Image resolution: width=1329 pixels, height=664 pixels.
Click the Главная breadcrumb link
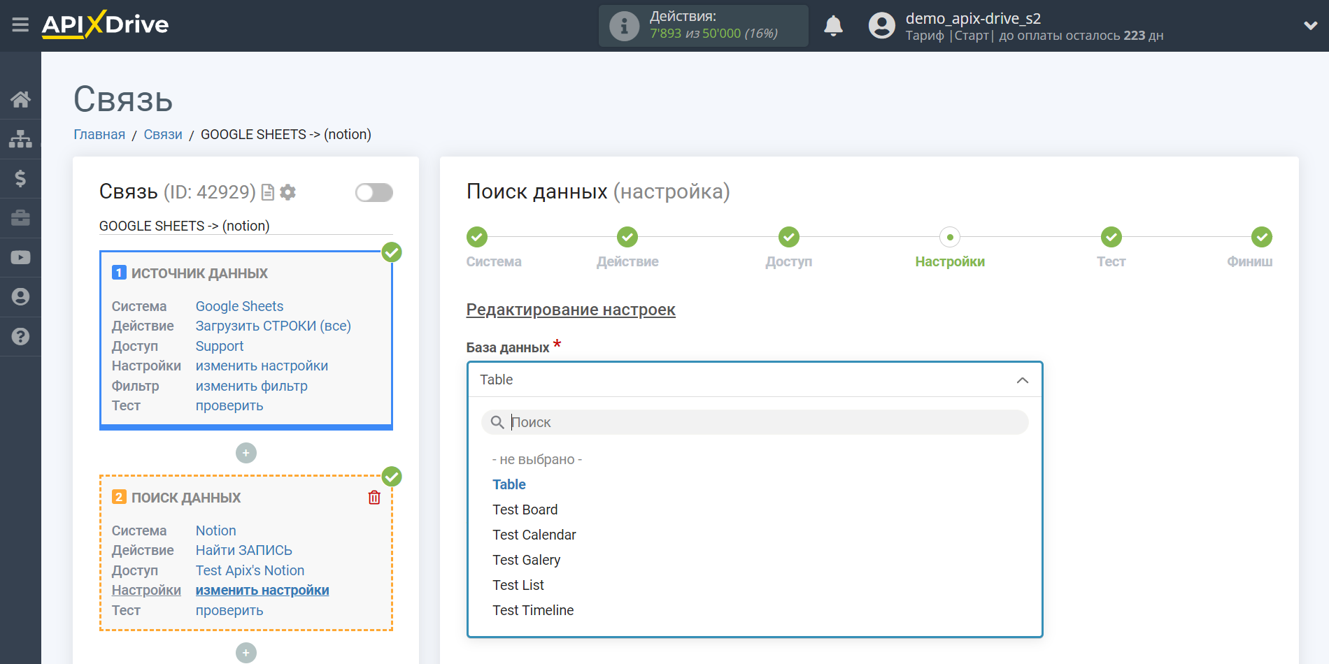point(99,134)
